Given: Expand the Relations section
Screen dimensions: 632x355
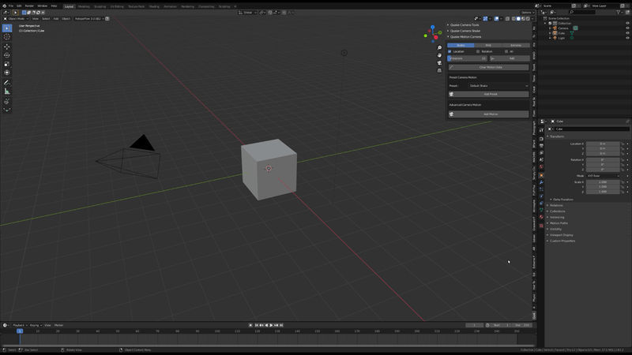Looking at the screenshot, I should pyautogui.click(x=556, y=205).
